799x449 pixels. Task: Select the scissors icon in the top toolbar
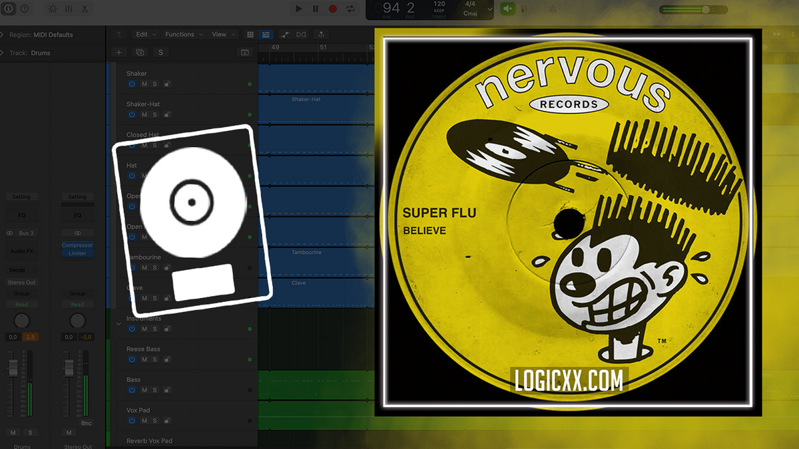click(85, 9)
